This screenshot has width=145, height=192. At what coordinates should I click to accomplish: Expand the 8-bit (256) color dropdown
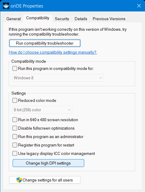coord(42,110)
